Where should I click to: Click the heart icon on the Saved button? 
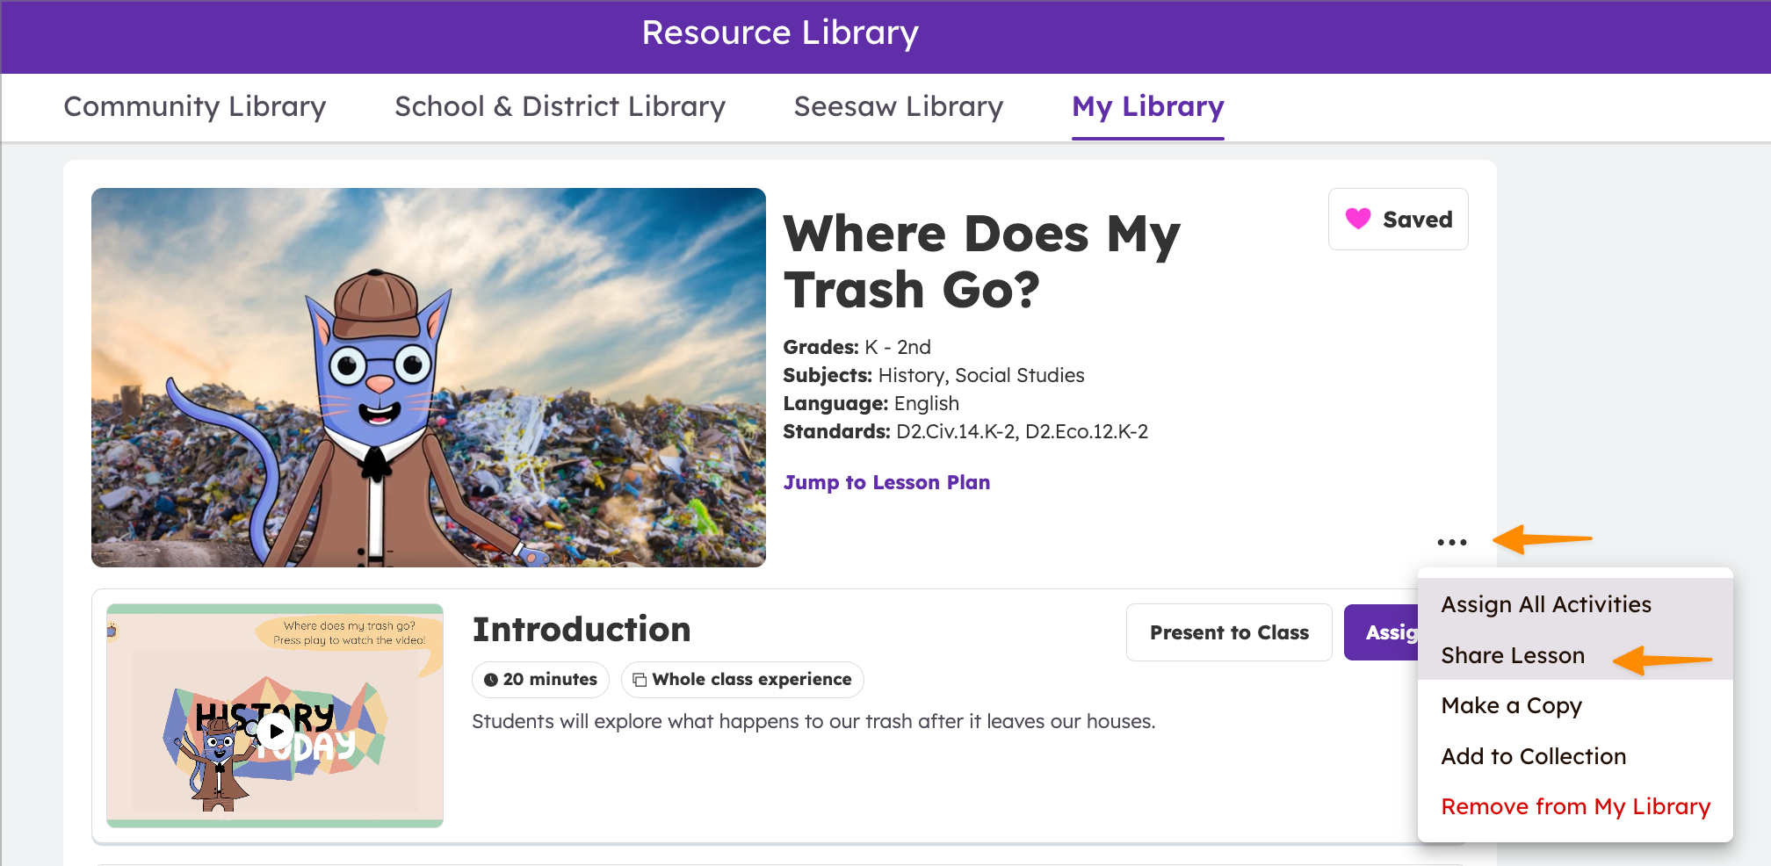point(1359,219)
